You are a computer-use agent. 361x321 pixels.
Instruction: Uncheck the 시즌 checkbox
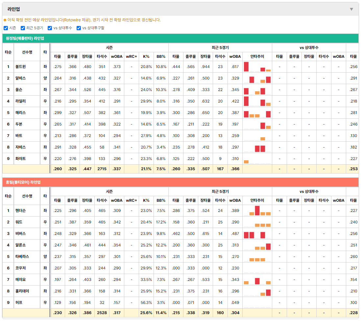(x=6, y=28)
